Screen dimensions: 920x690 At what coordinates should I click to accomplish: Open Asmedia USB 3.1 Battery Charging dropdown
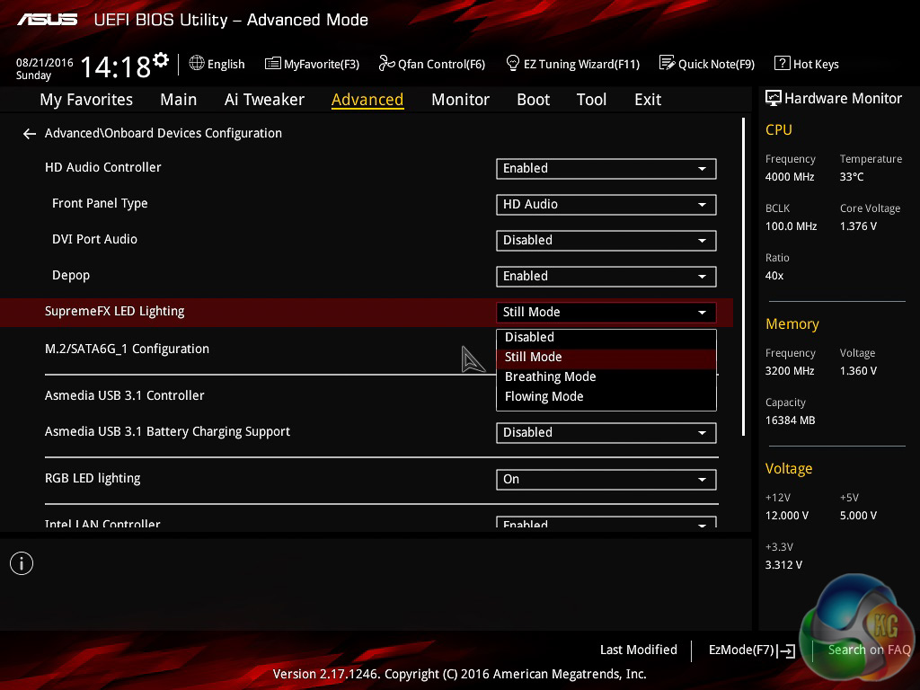606,433
